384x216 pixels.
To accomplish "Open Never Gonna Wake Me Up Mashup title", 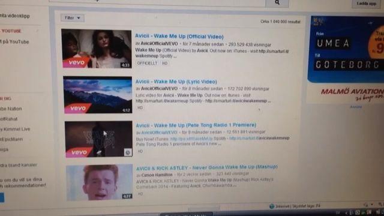I will pyautogui.click(x=207, y=168).
